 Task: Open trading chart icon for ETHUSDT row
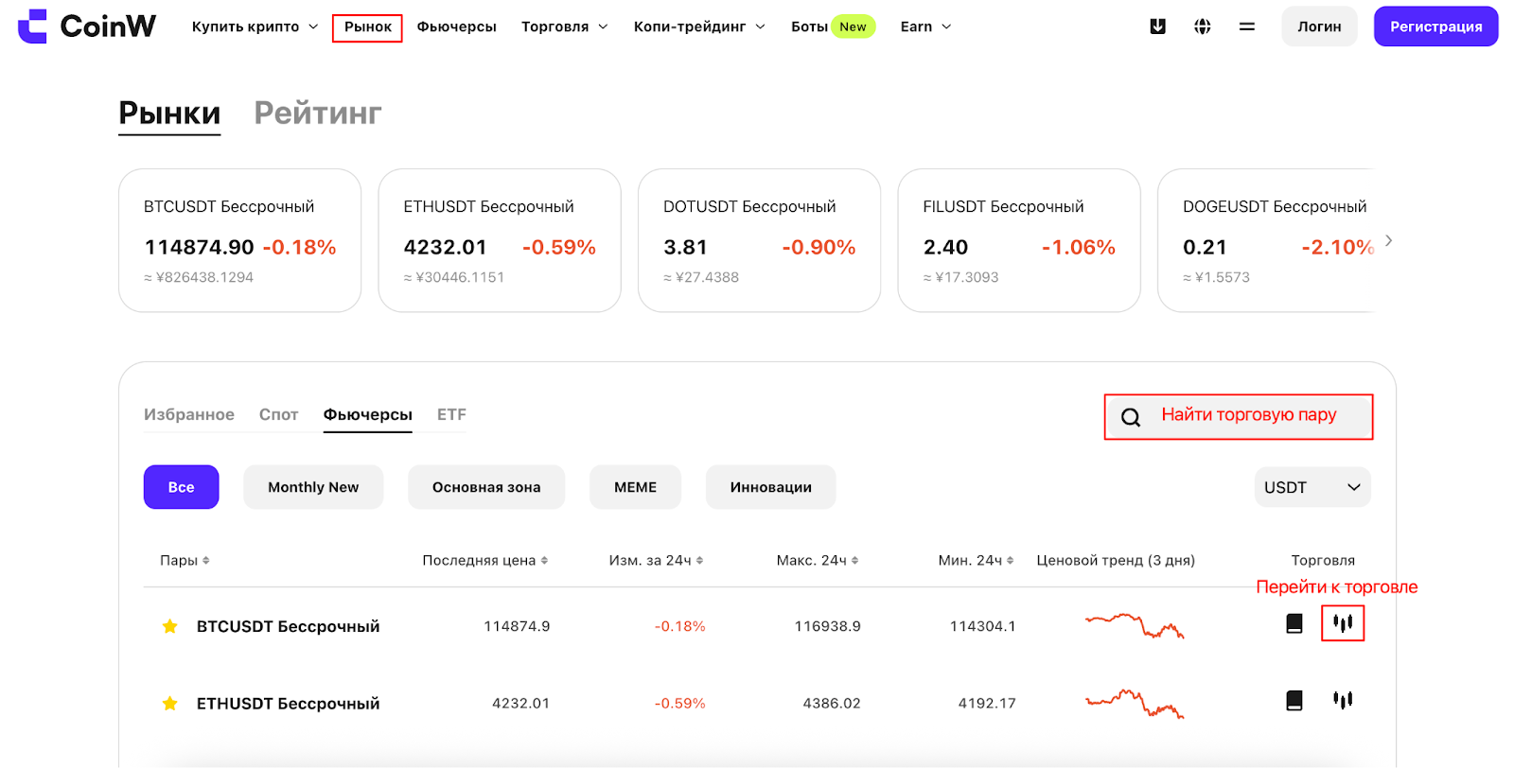pyautogui.click(x=1343, y=700)
